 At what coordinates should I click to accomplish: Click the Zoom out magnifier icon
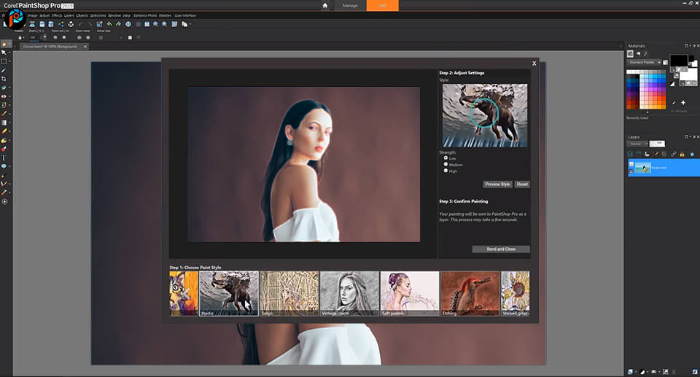coord(155,24)
